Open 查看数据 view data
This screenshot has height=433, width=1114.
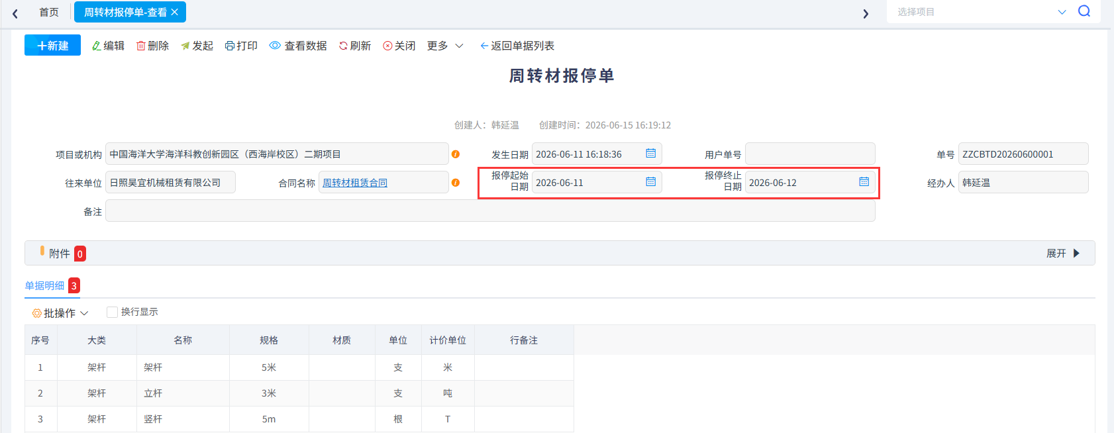pos(298,46)
